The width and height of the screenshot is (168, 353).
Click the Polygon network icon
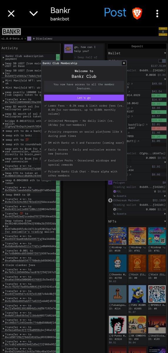(110, 183)
